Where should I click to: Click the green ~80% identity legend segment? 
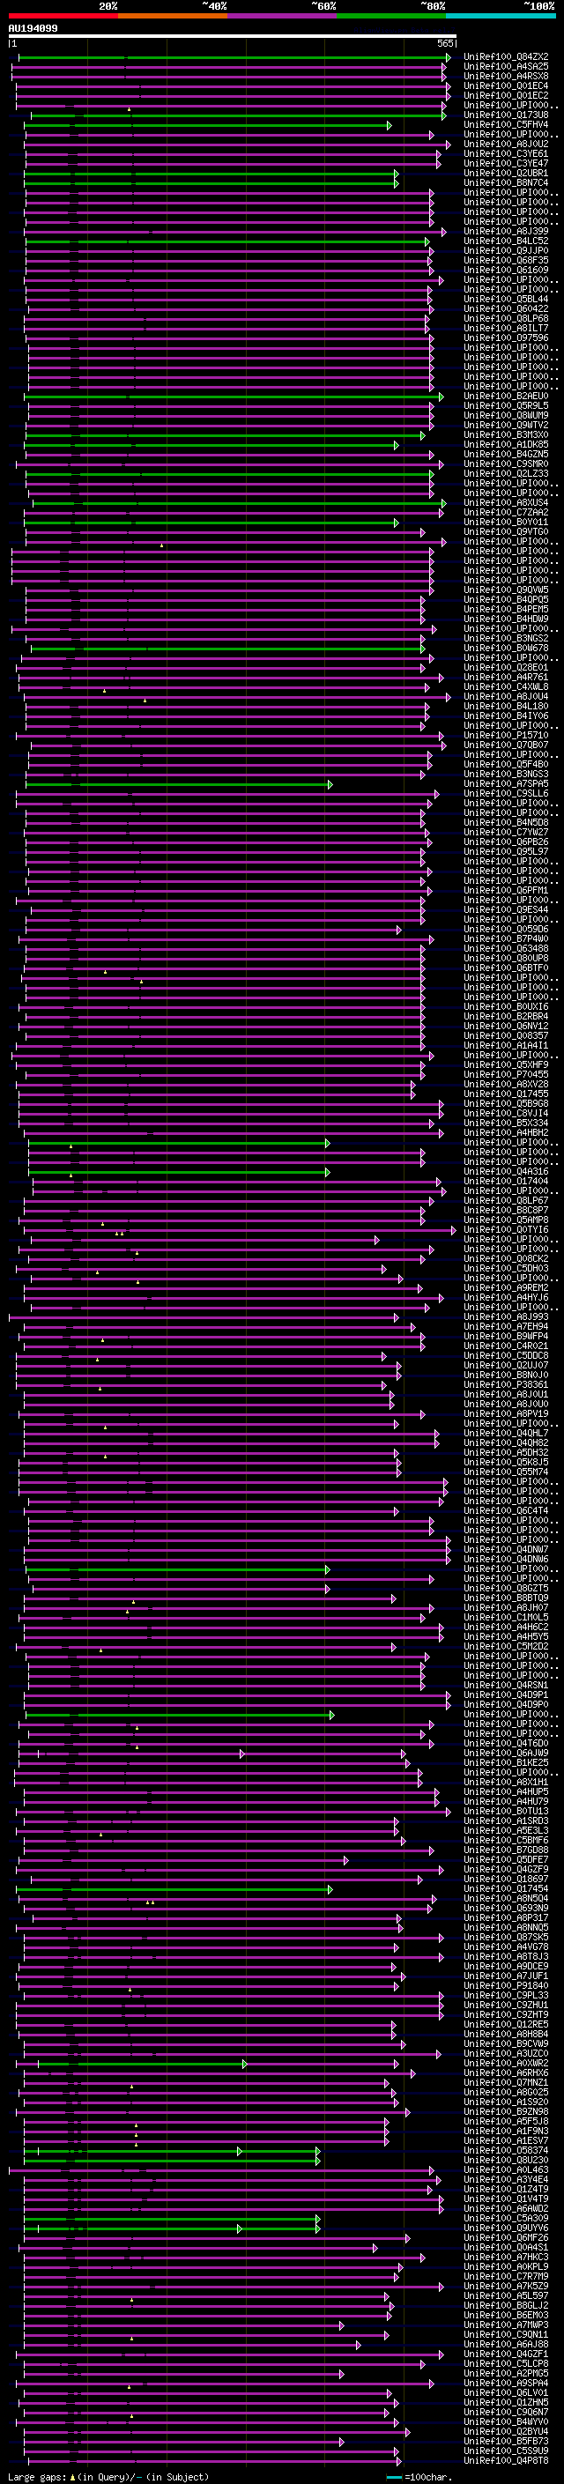[391, 16]
